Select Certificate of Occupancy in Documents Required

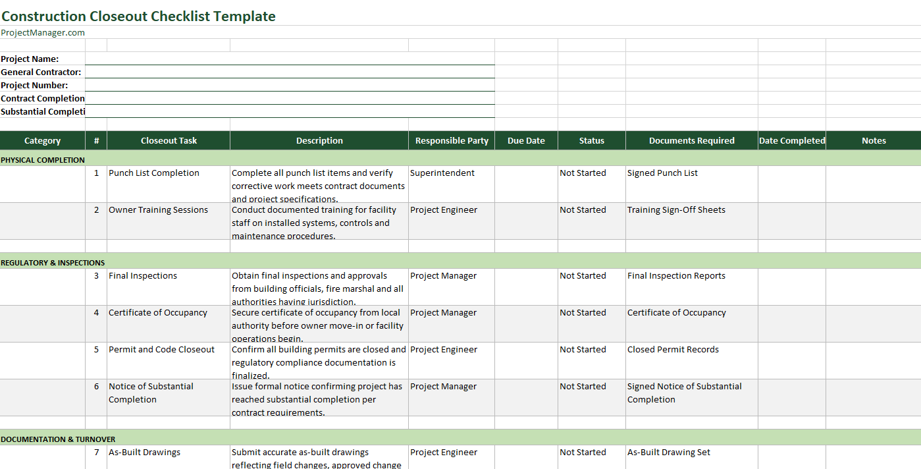tap(692, 323)
